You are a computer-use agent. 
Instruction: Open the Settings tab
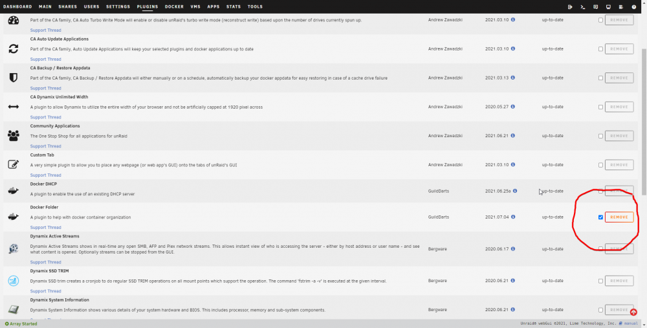(x=118, y=6)
